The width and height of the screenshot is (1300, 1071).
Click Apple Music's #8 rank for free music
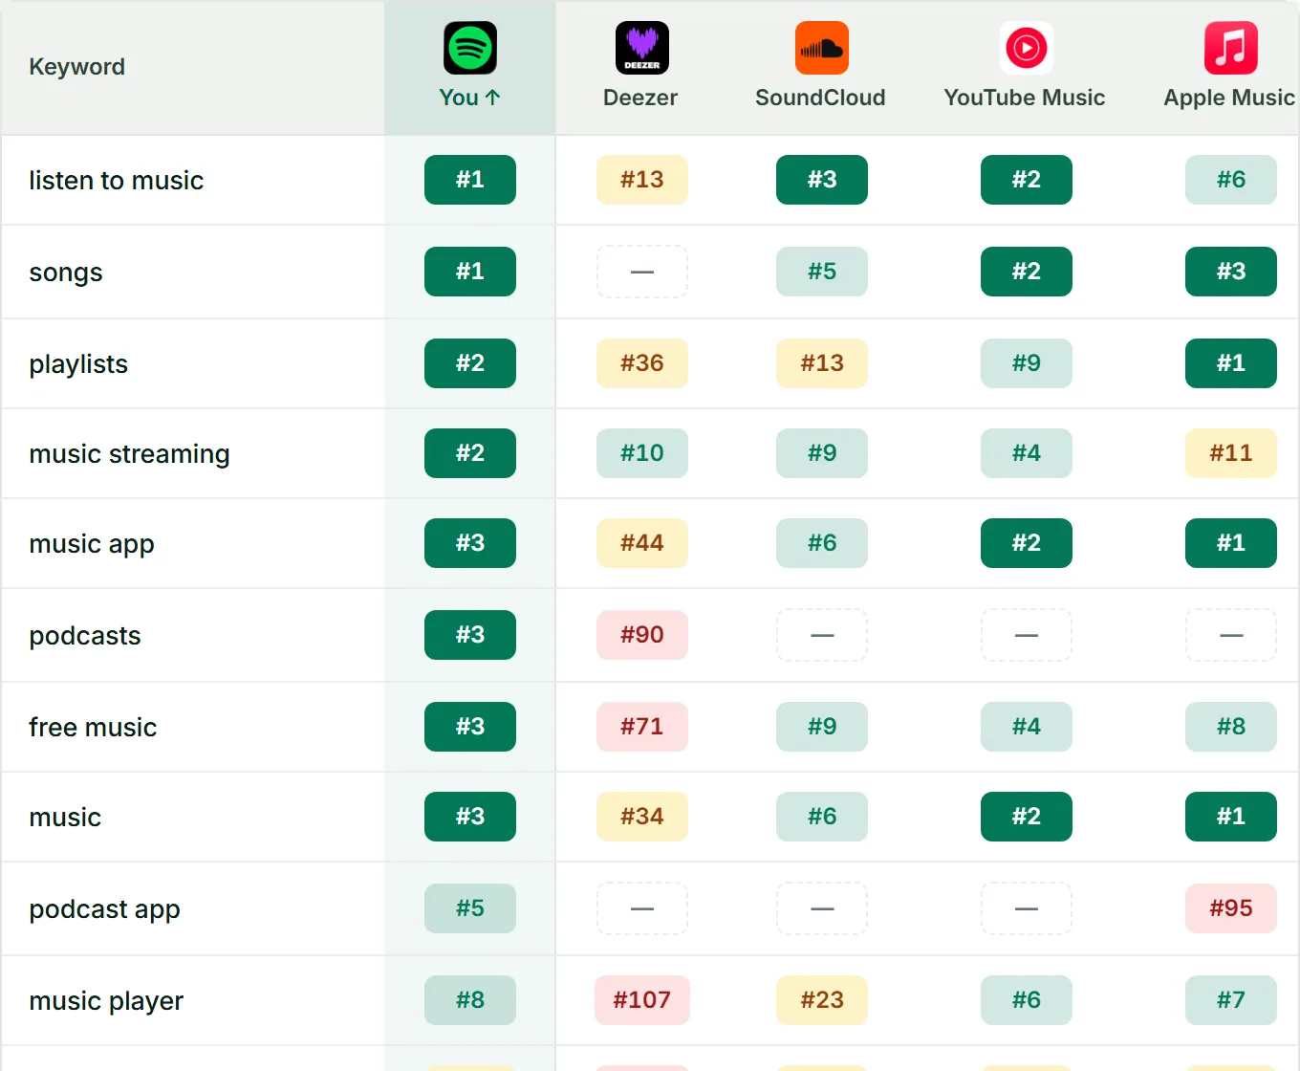(x=1231, y=727)
